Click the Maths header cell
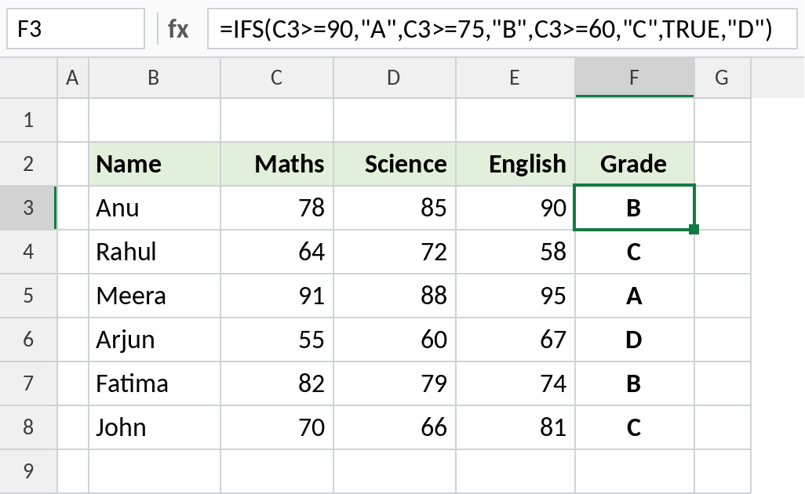This screenshot has width=805, height=494. pyautogui.click(x=277, y=164)
